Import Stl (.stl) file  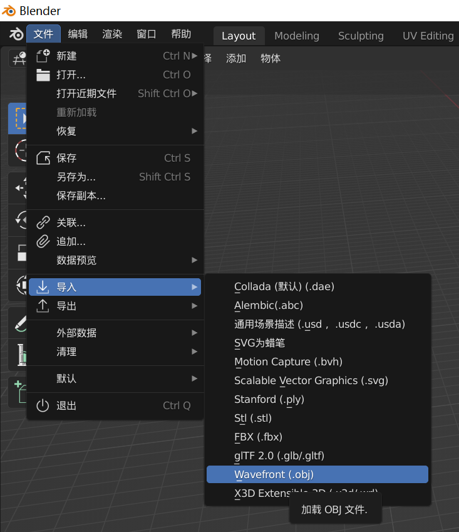pyautogui.click(x=317, y=418)
